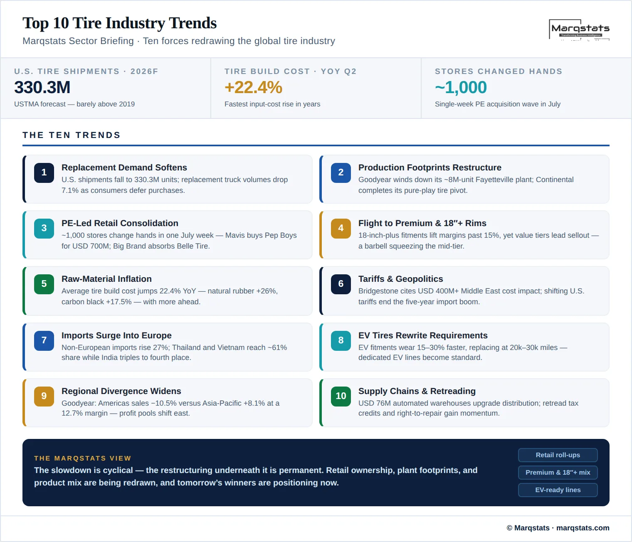Click the blue number 7 badge for Imports Surge Into Europe

point(44,340)
